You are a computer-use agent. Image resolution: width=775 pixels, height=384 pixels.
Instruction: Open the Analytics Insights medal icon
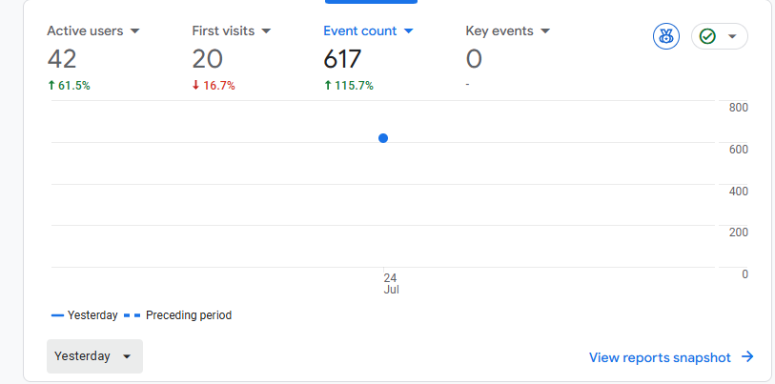pos(665,36)
